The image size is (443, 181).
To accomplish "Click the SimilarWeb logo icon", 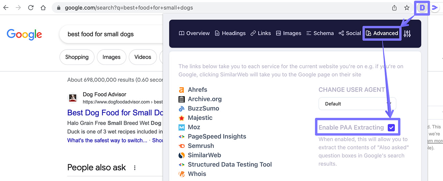I will tap(181, 155).
